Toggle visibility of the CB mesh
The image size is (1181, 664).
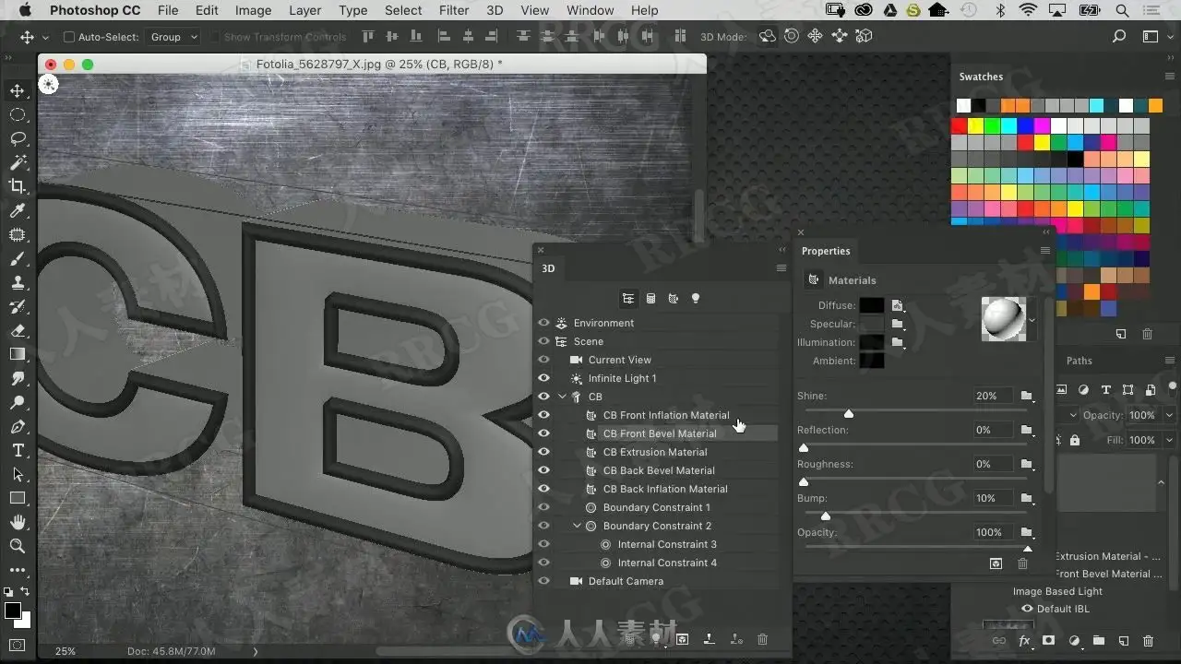[543, 397]
